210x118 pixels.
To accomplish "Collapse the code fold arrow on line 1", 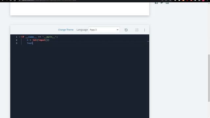I will point(20,37).
